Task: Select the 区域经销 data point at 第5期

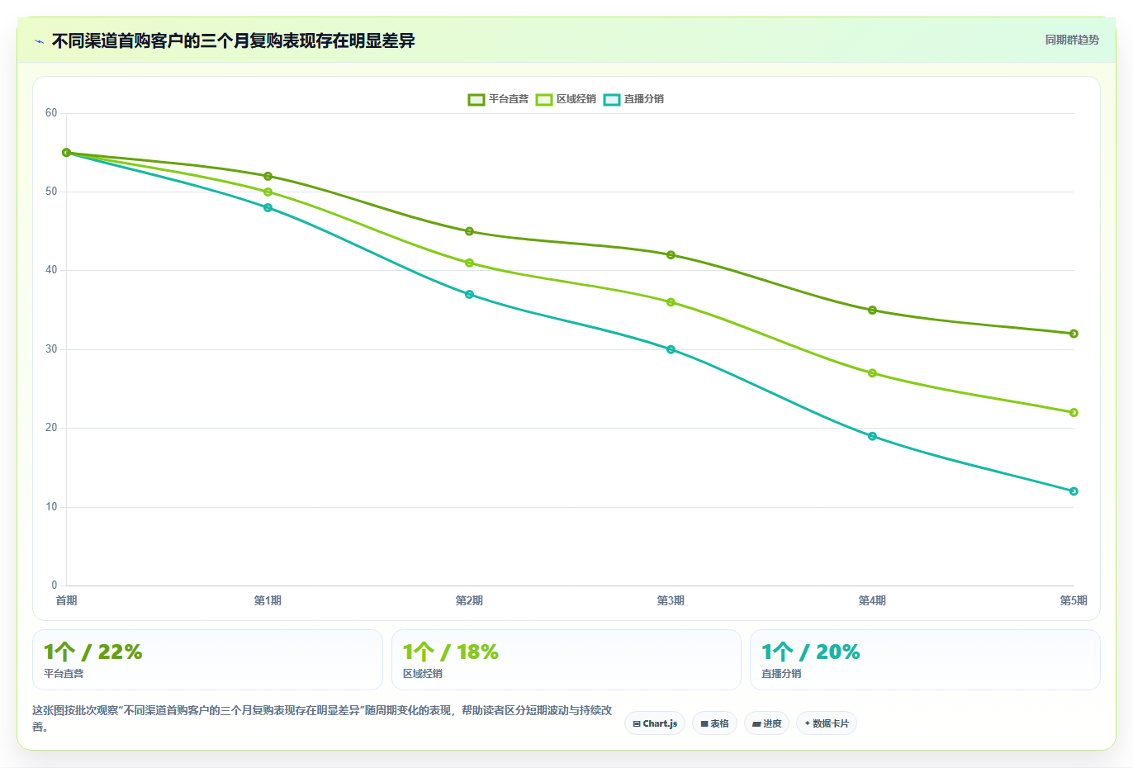Action: pyautogui.click(x=1074, y=413)
